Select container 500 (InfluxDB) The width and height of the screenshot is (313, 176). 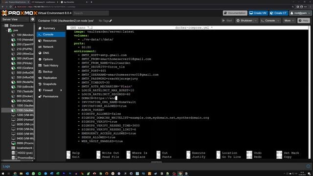pyautogui.click(x=25, y=73)
